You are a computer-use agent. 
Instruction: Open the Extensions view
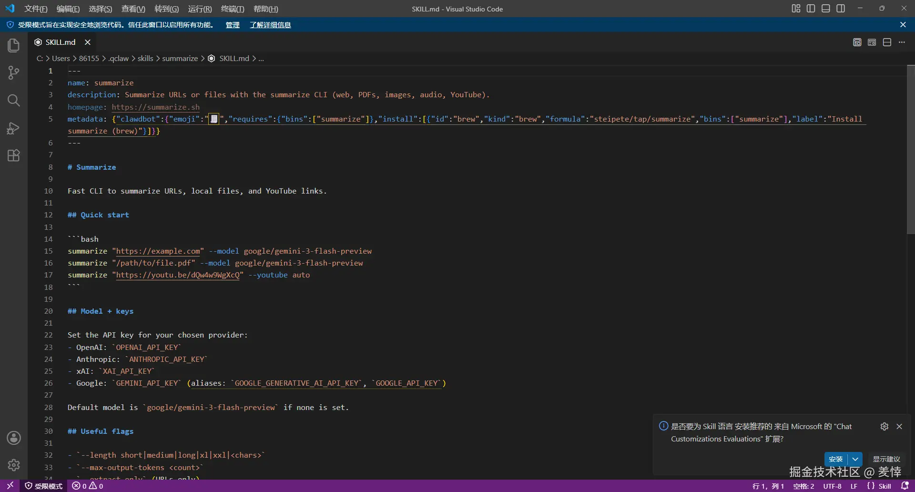(x=14, y=155)
